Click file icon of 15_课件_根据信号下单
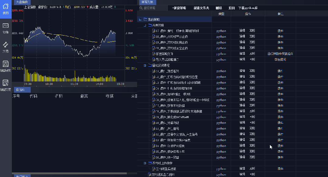Viewport: 328px width, 177px height. [154, 152]
